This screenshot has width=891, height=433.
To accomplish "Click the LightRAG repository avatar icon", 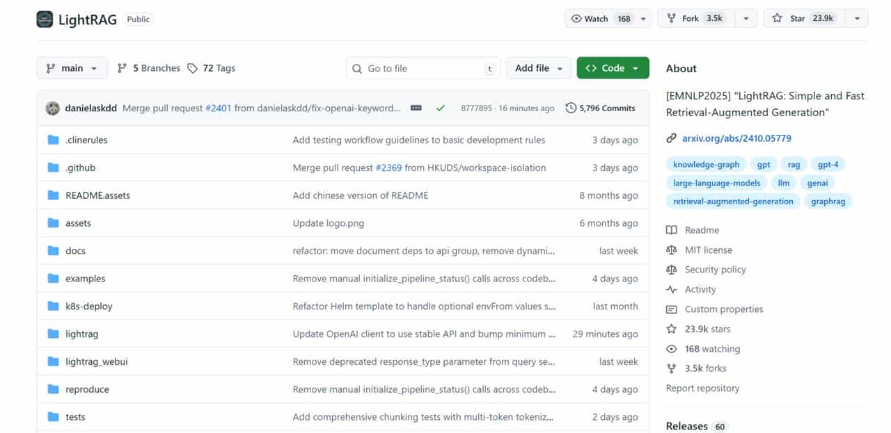I will point(45,19).
